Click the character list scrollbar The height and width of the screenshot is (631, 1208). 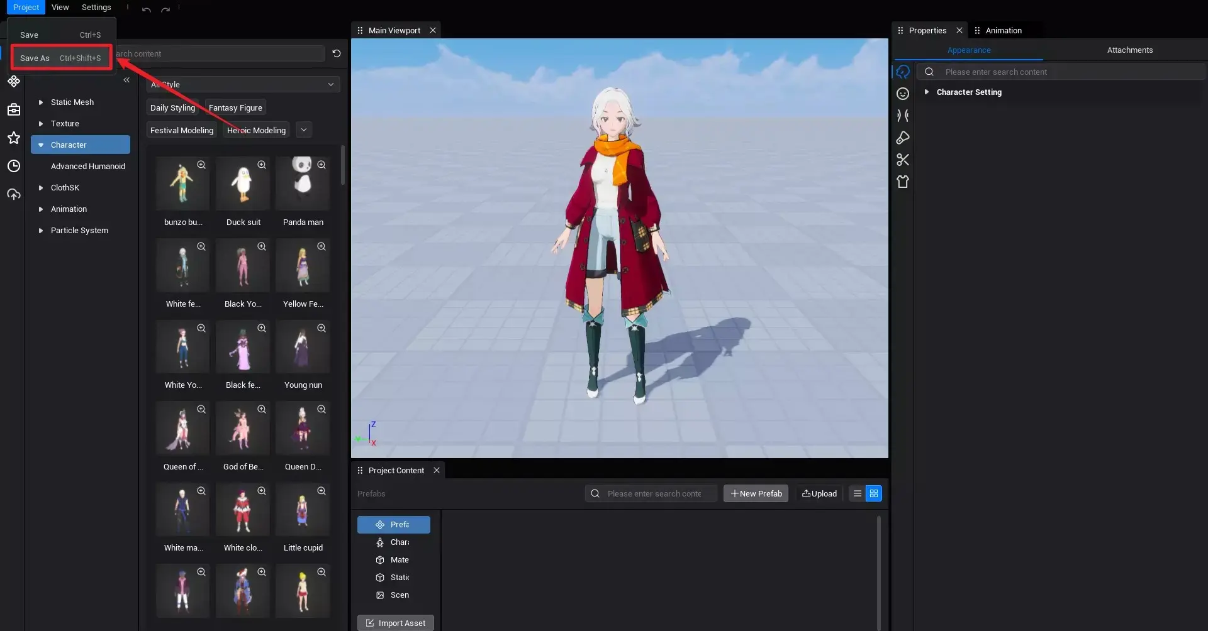click(343, 165)
